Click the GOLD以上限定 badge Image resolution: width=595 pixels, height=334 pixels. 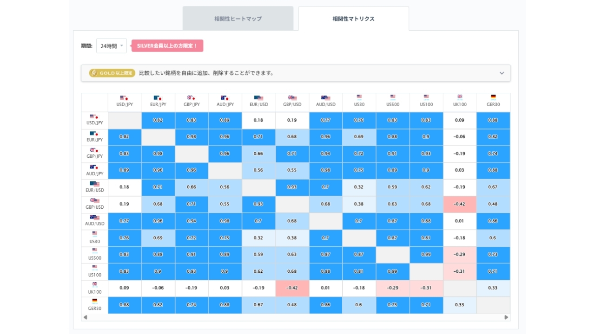(112, 73)
